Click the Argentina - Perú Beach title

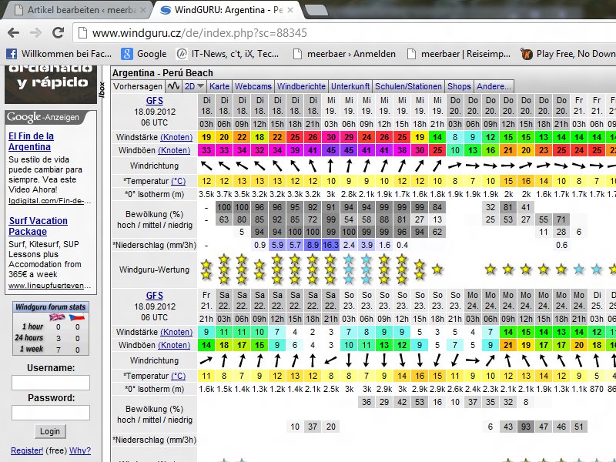click(162, 73)
